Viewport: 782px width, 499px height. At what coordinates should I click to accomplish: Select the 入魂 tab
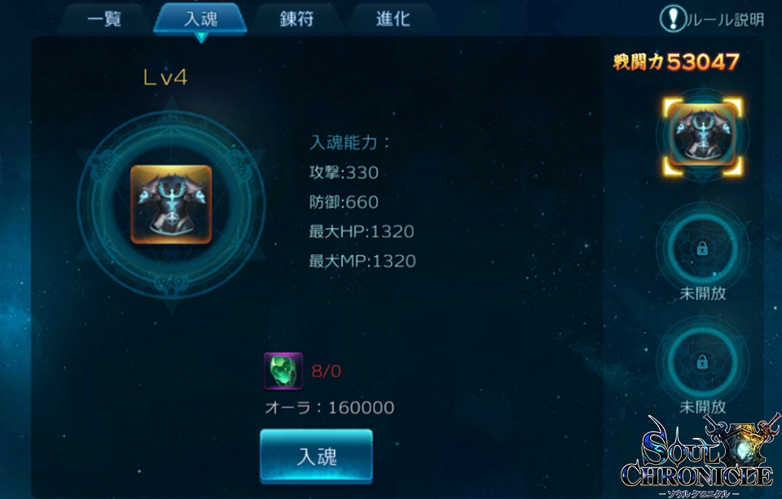pyautogui.click(x=200, y=19)
